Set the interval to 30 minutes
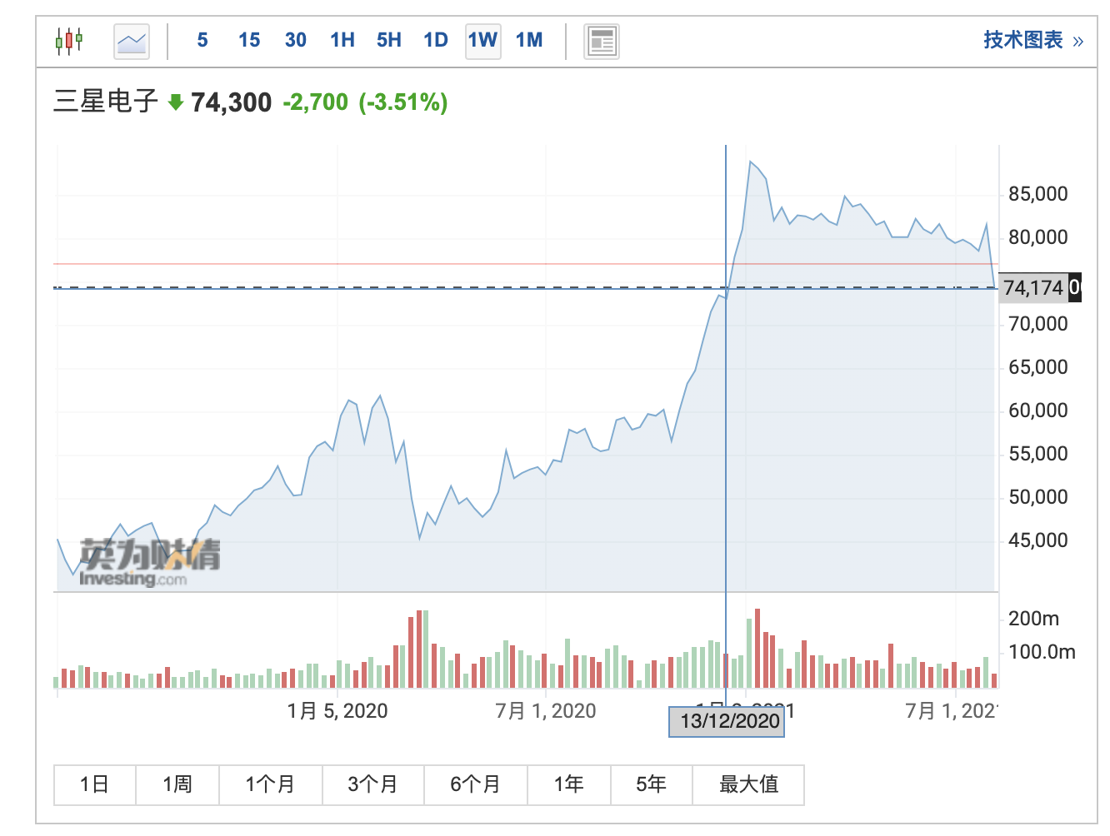 [296, 40]
